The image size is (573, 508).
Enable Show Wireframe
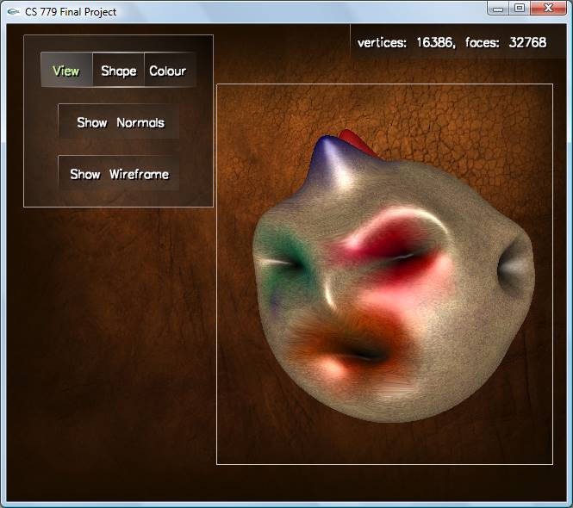coord(119,174)
